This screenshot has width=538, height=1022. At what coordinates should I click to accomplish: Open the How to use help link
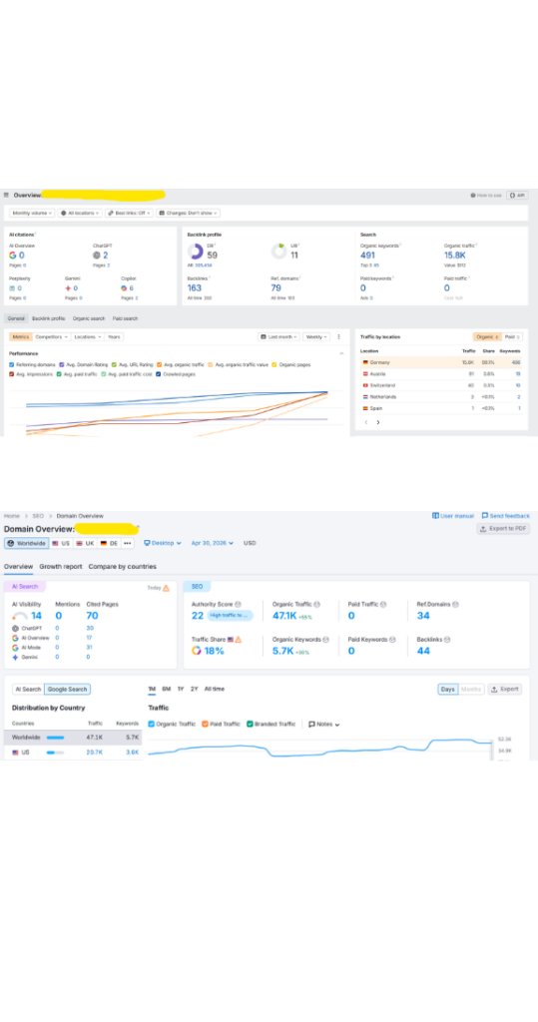[x=486, y=195]
